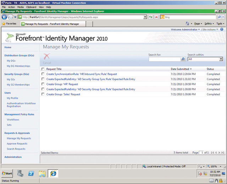Click the IE Home page icon
The height and width of the screenshot is (184, 227).
click(187, 23)
